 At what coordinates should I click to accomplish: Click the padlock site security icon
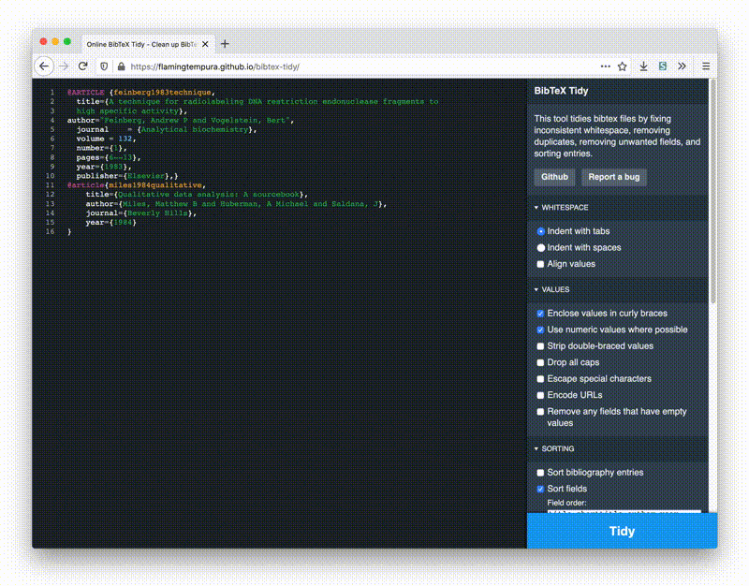click(x=122, y=66)
